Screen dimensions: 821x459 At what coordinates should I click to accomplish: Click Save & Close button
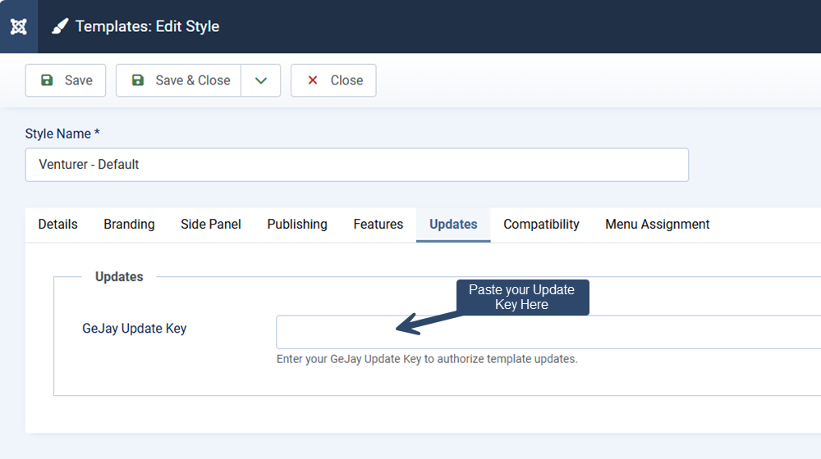point(178,80)
